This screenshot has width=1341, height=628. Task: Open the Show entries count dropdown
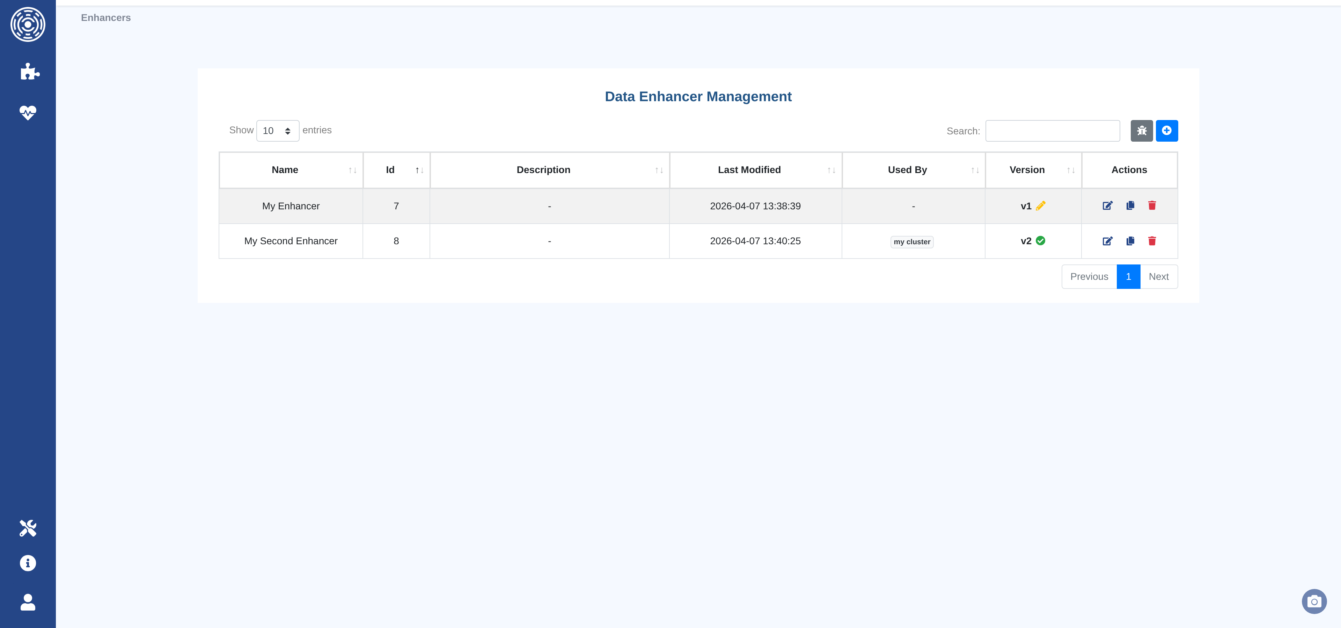point(277,130)
